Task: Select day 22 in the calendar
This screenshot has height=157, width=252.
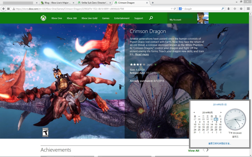Action: 216,127
